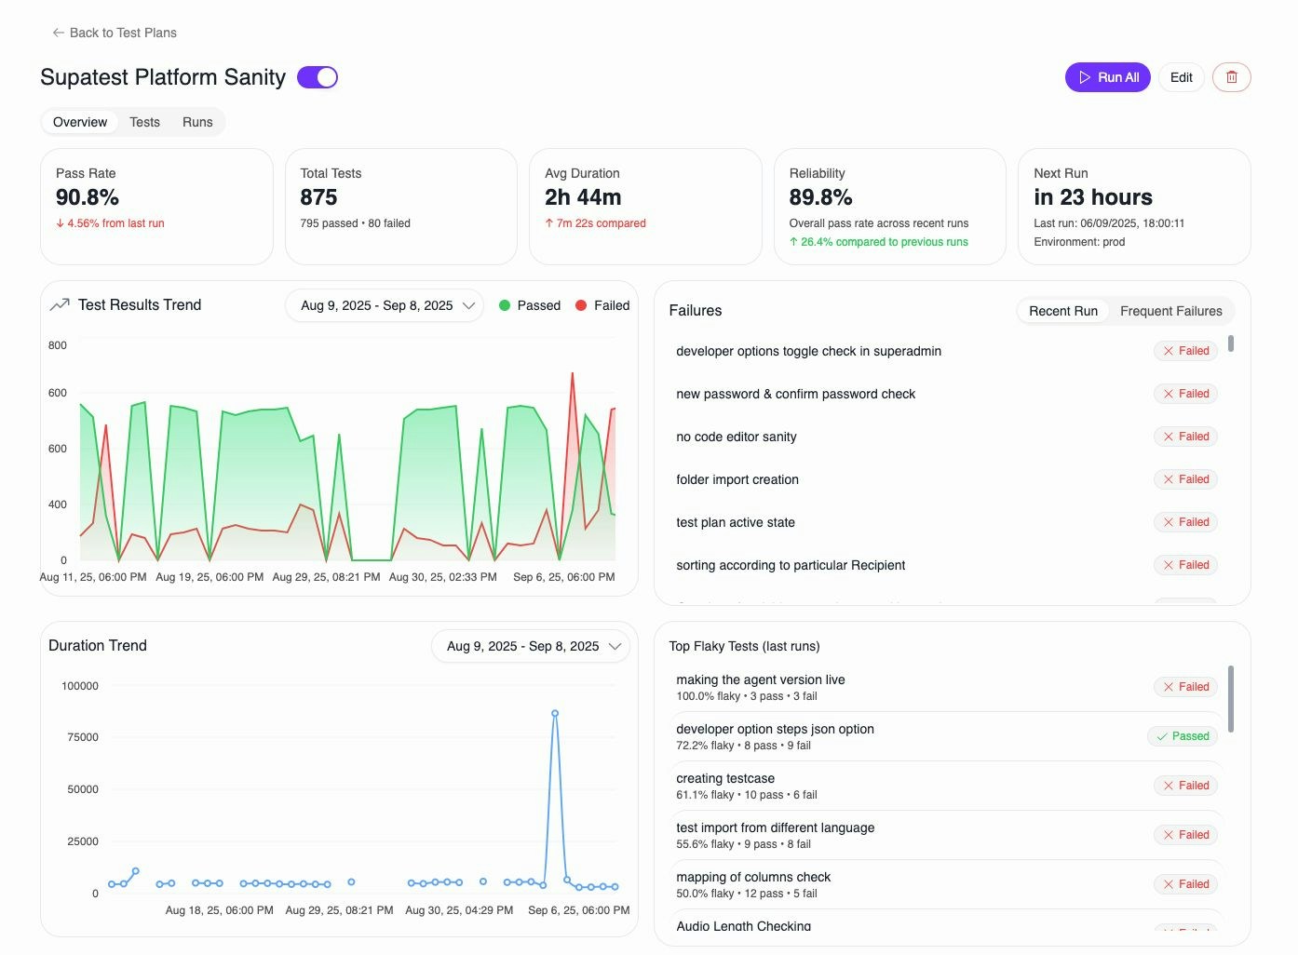Viewport: 1298px width, 955px height.
Task: Open the Test Results Trend date range dropdown
Action: point(385,305)
